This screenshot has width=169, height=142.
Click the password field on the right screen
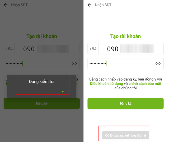(125, 63)
